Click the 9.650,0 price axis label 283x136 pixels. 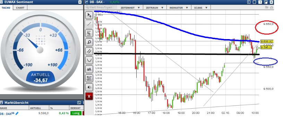click(x=268, y=24)
